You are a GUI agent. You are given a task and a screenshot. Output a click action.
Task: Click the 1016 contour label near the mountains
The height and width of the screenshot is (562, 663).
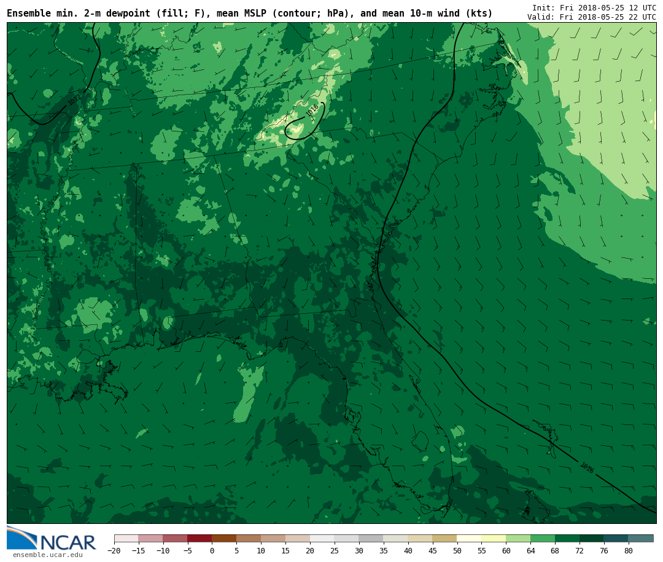(x=312, y=111)
